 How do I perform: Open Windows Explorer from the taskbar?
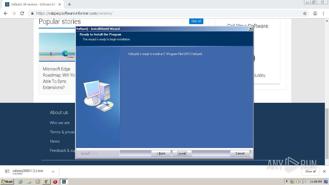(x=29, y=182)
